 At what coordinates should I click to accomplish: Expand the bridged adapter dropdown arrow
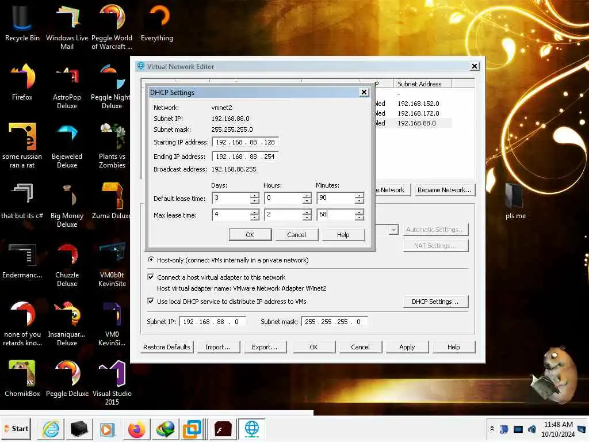pyautogui.click(x=393, y=230)
